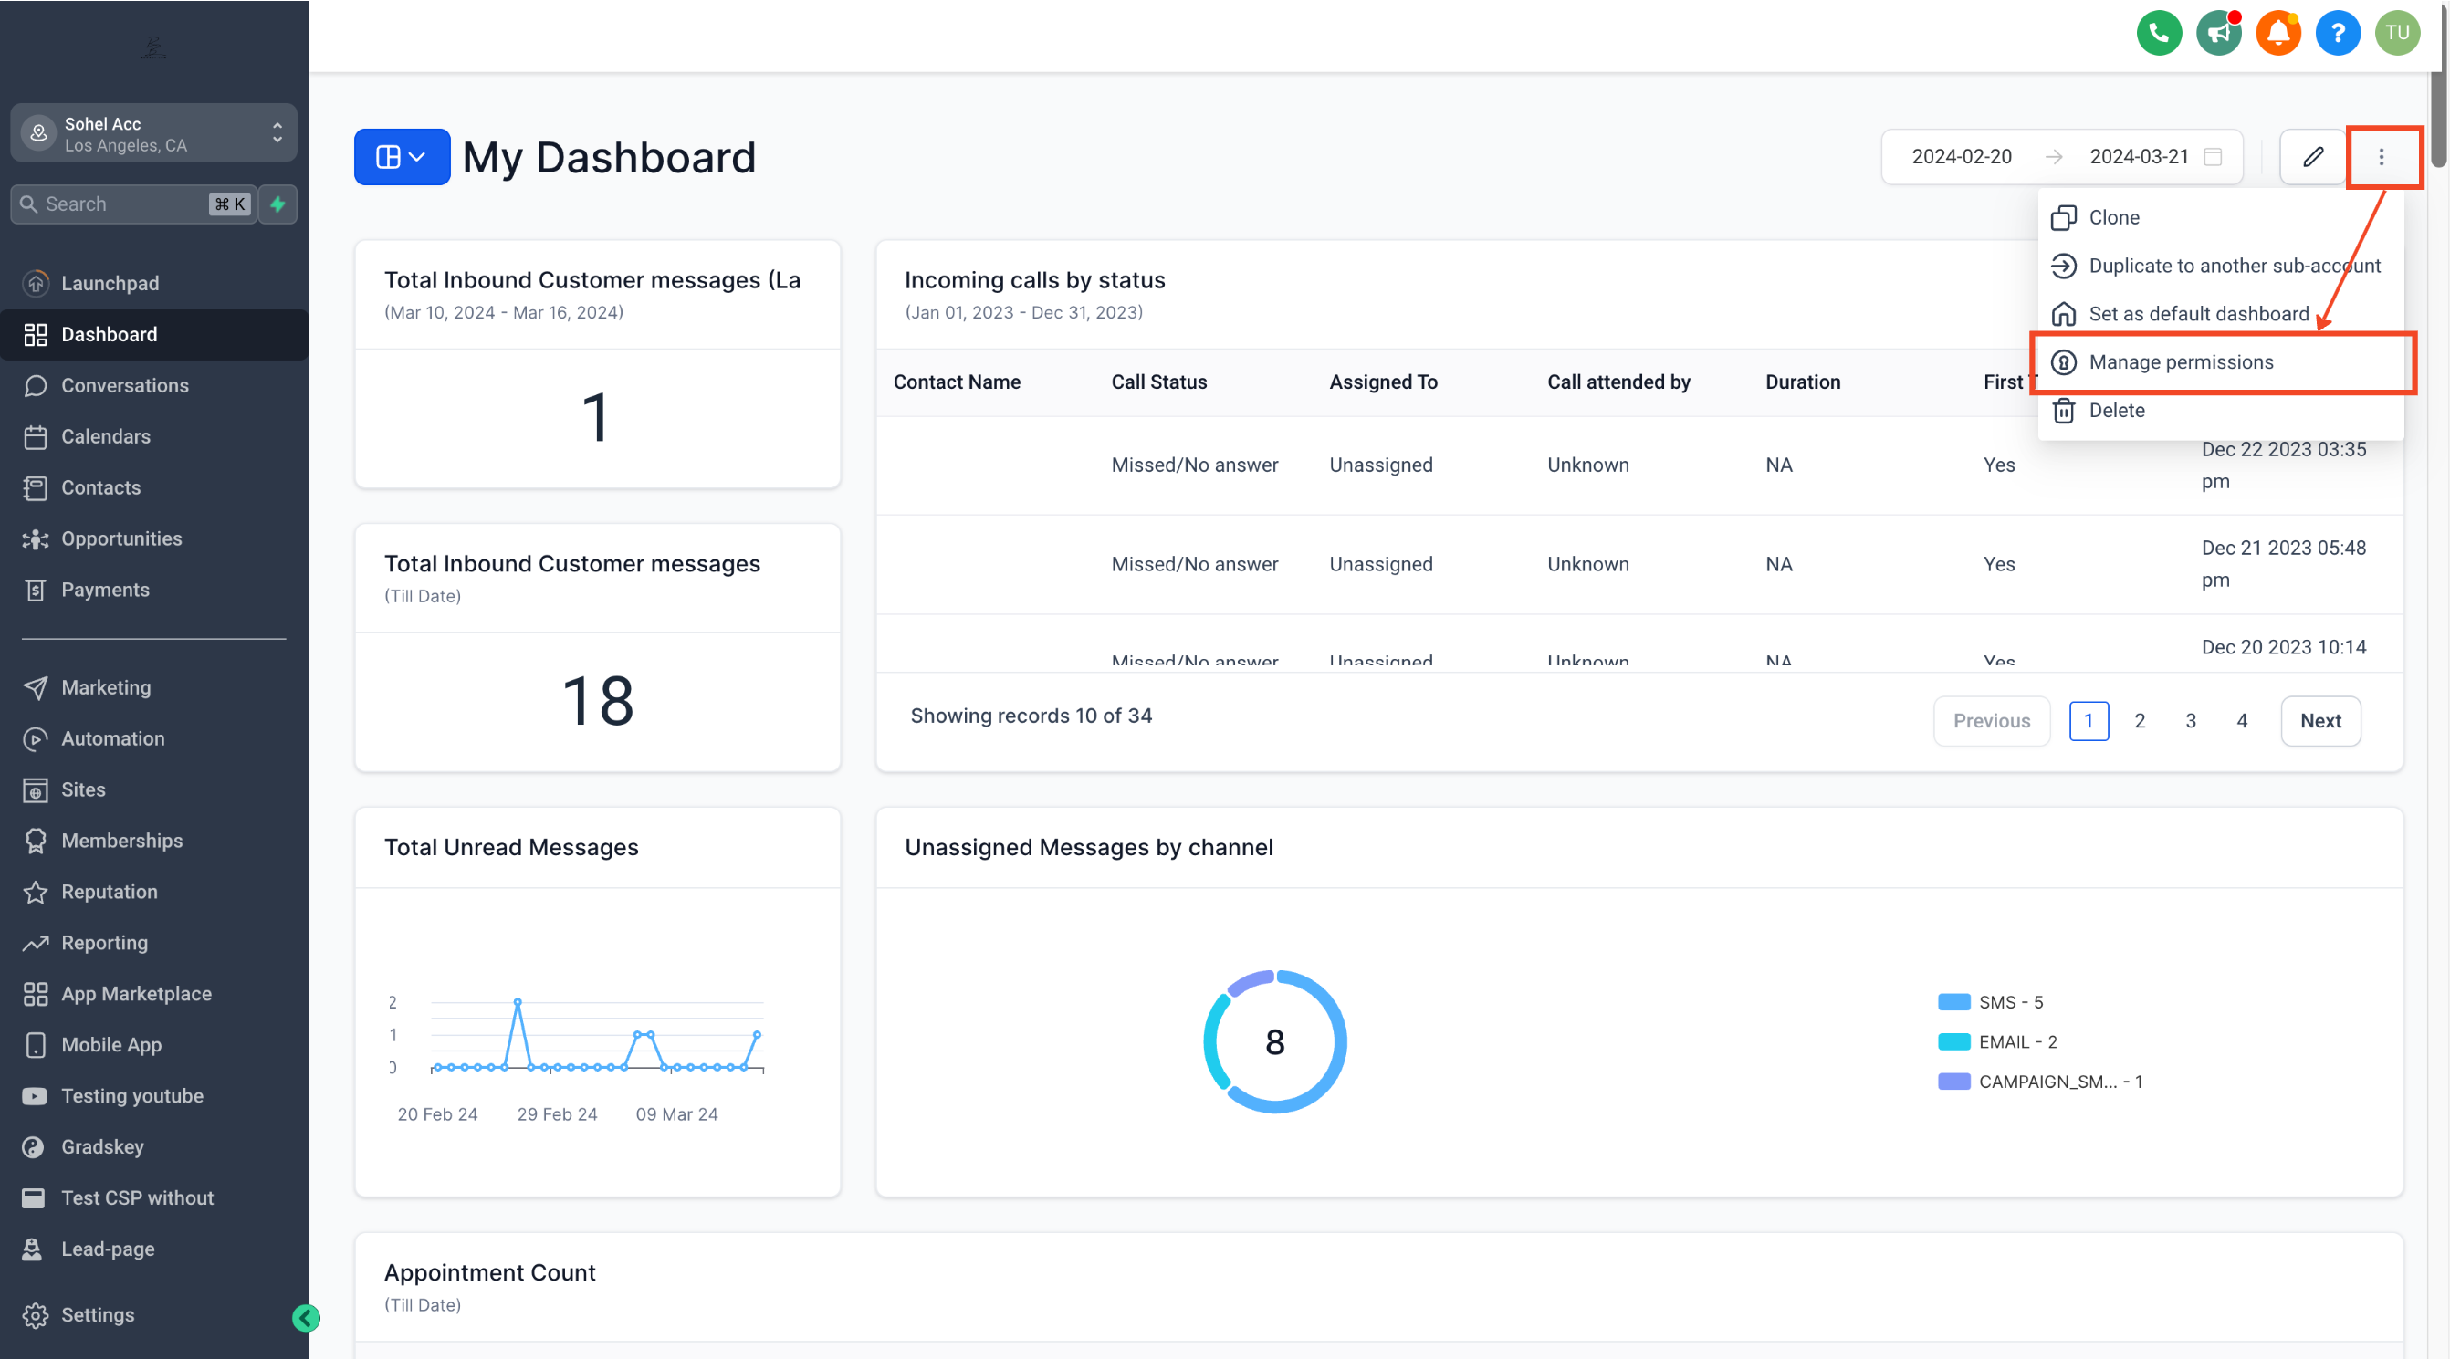Toggle the SMS legend entry
The height and width of the screenshot is (1359, 2450).
(2010, 1002)
